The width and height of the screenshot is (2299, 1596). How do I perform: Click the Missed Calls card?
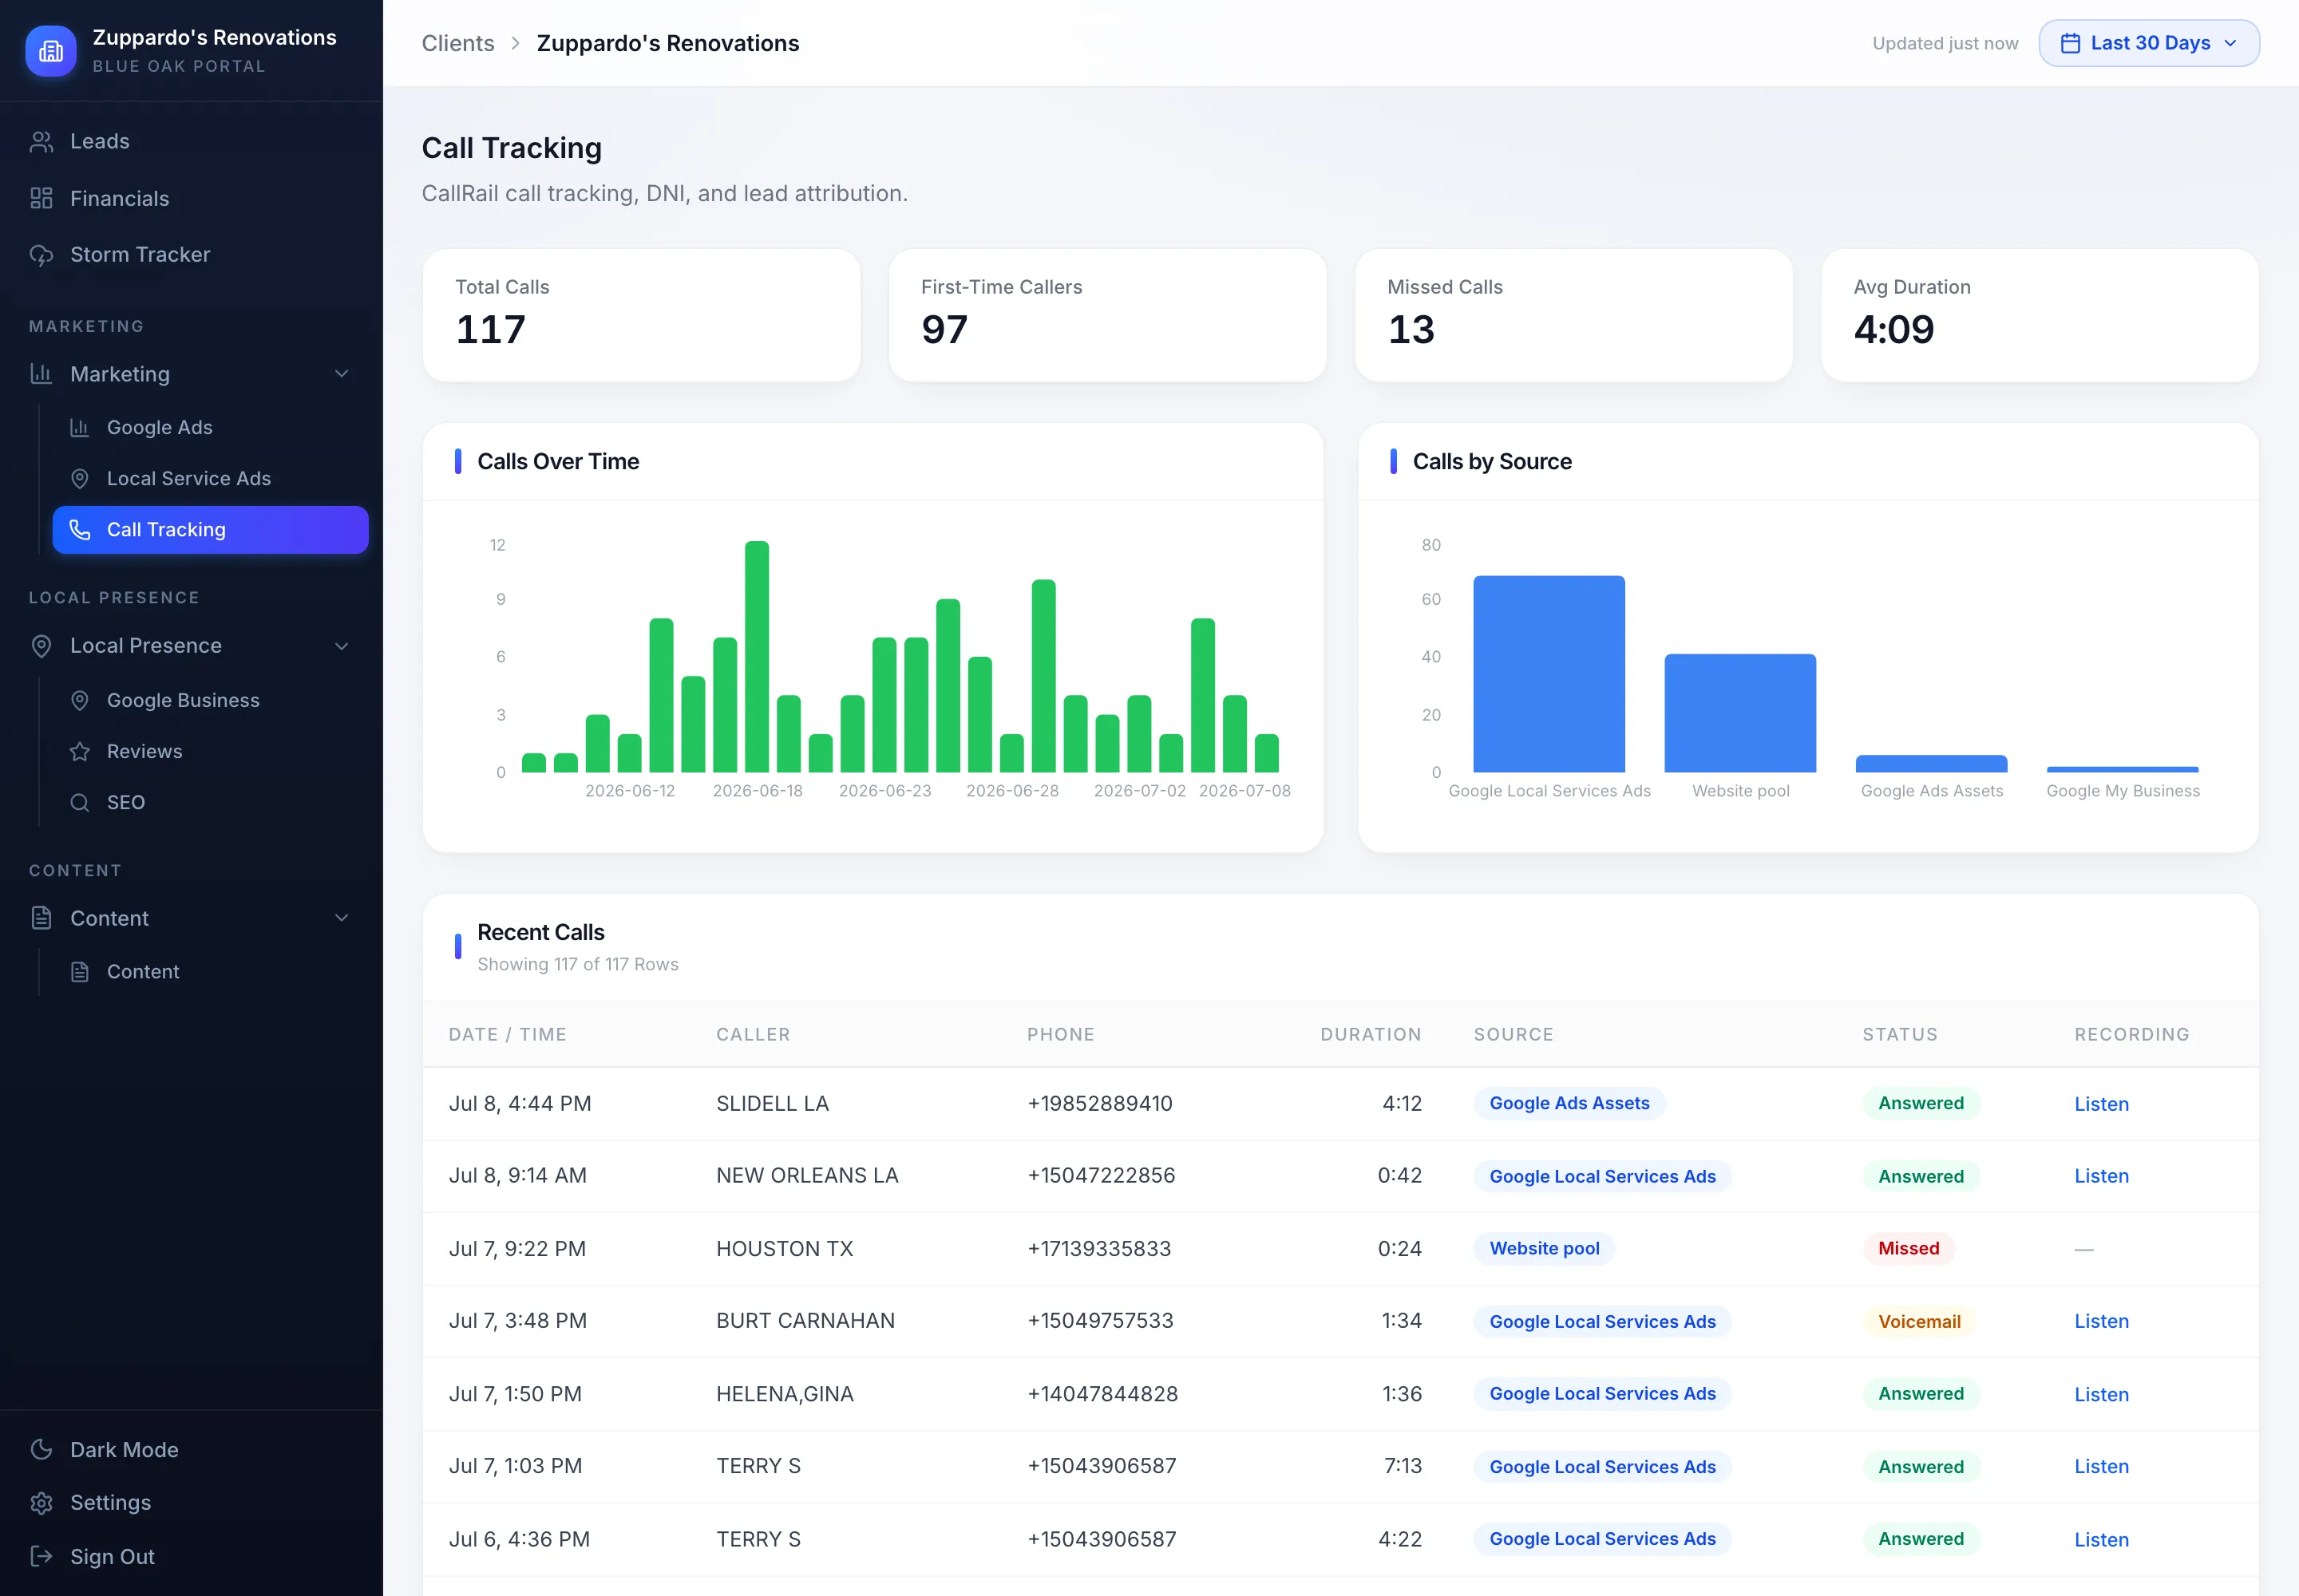[1573, 315]
